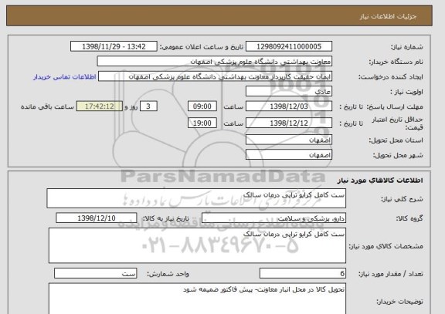Click the quantity field showing 6

coord(303,273)
